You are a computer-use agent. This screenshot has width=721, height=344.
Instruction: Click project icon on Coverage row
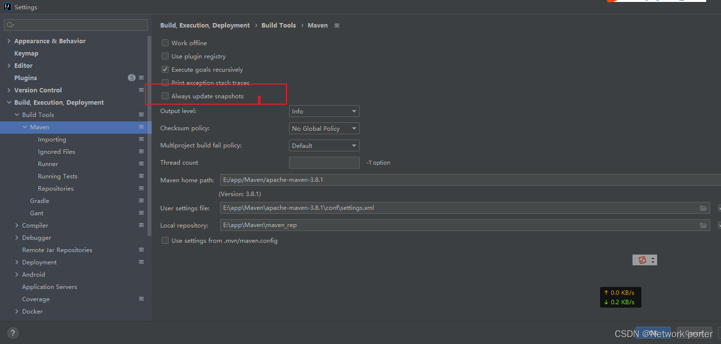click(142, 299)
